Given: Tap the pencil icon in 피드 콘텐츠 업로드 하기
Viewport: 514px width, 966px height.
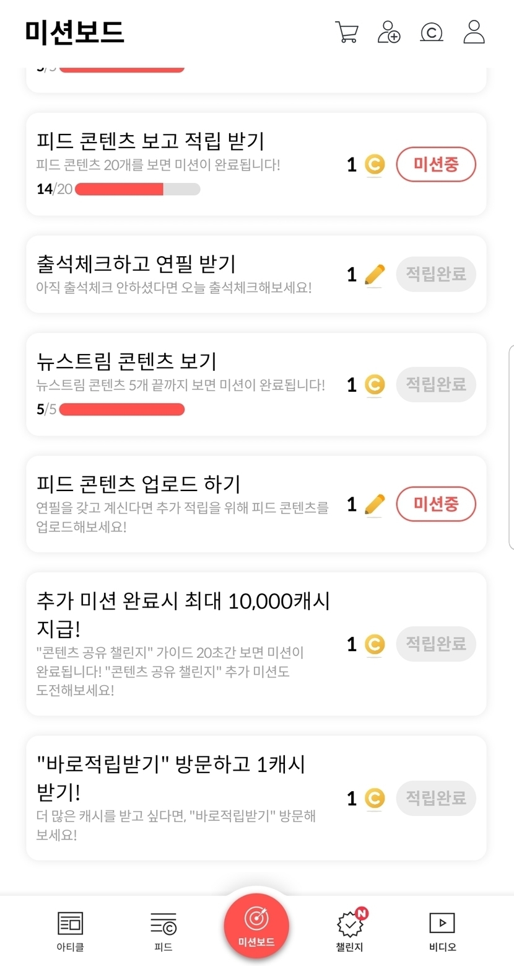Looking at the screenshot, I should (x=374, y=504).
